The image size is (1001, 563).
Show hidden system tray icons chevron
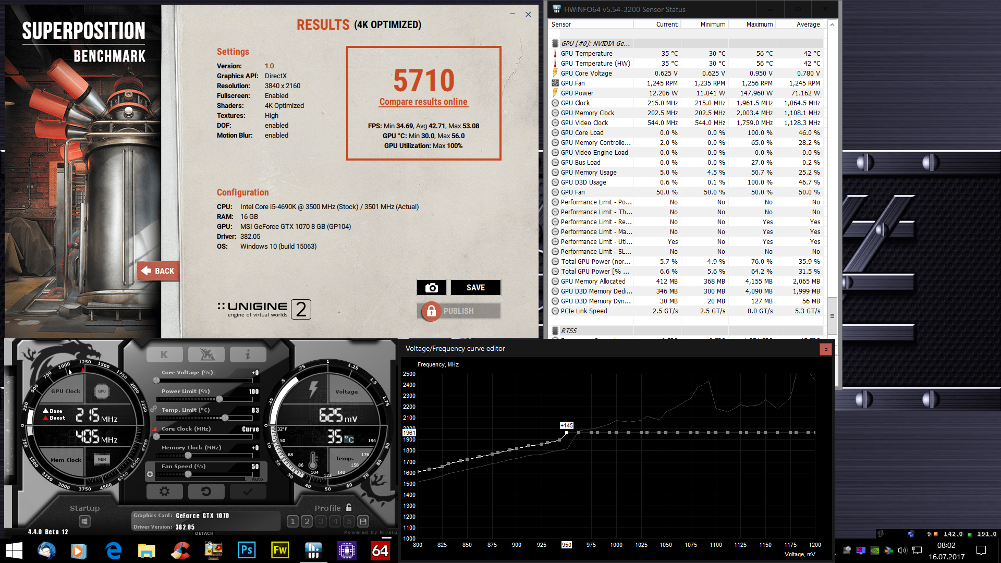tap(836, 550)
